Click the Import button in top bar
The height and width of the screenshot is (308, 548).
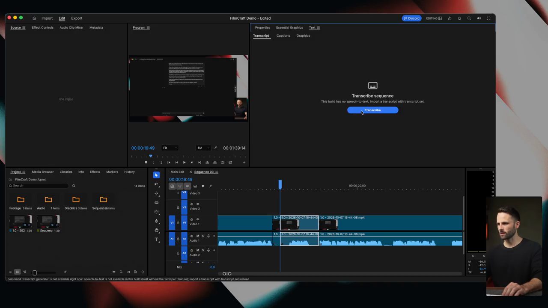pyautogui.click(x=47, y=18)
